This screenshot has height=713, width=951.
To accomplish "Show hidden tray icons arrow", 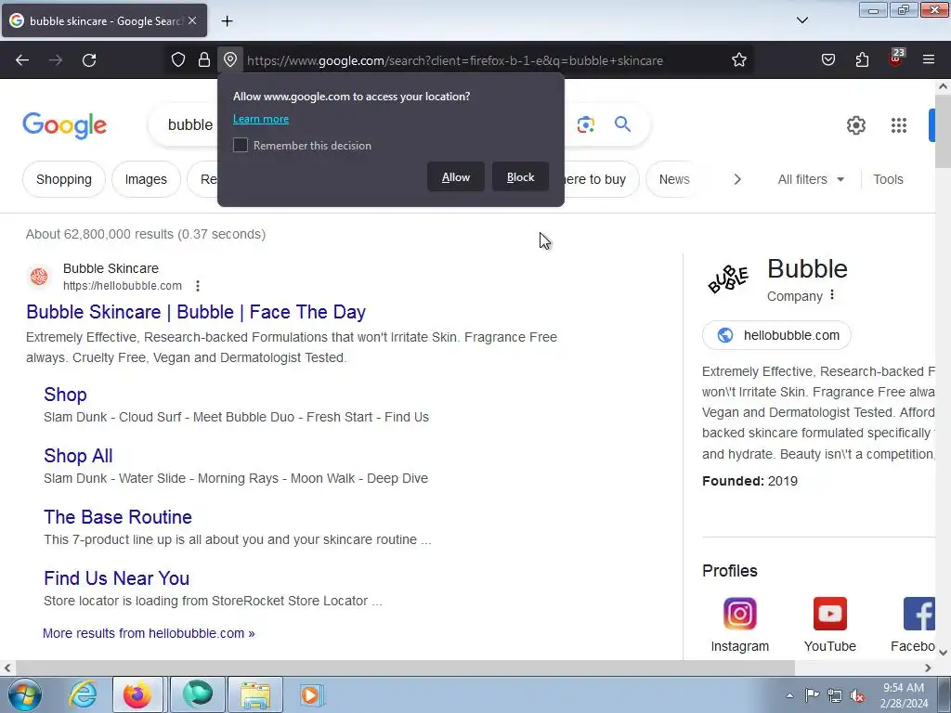I will coord(789,695).
